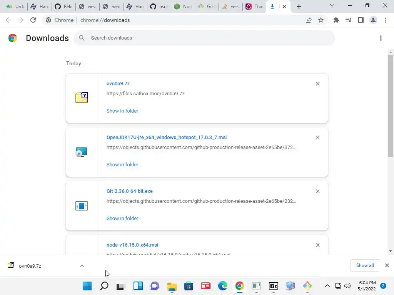Show Git installer in folder

pos(122,219)
